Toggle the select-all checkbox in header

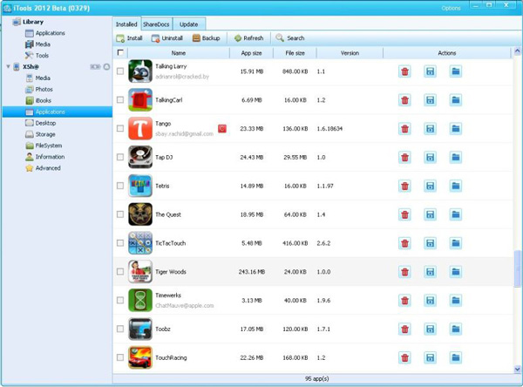tap(120, 52)
